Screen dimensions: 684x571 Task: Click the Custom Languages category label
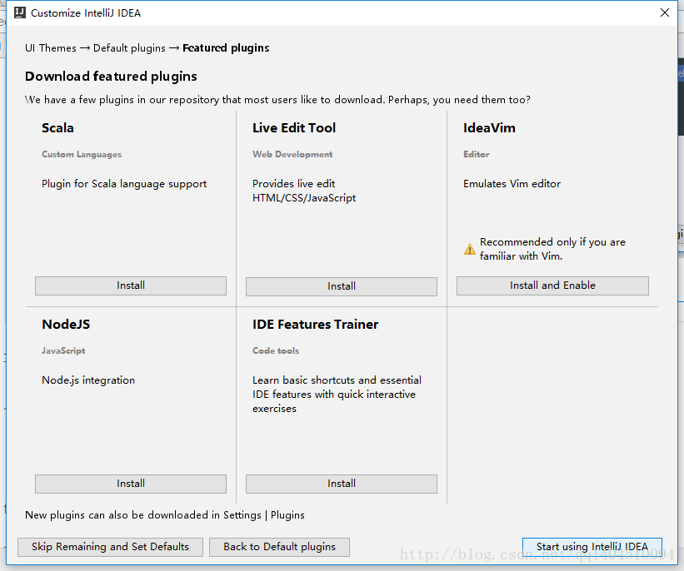(82, 154)
